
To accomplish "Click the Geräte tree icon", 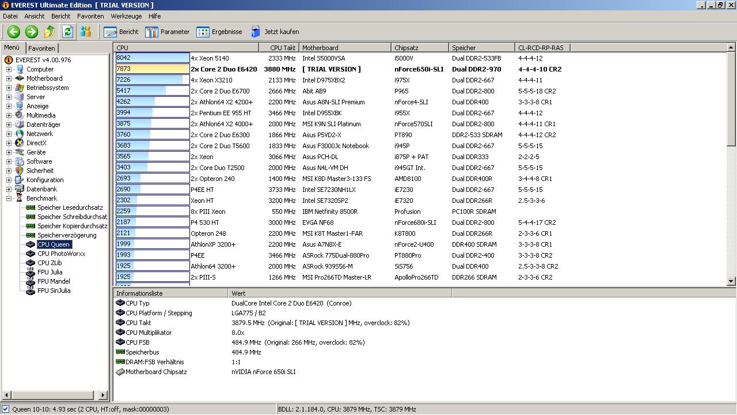I will [20, 152].
